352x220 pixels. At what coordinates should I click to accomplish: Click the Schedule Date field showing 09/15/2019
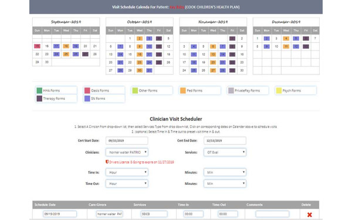click(60, 214)
